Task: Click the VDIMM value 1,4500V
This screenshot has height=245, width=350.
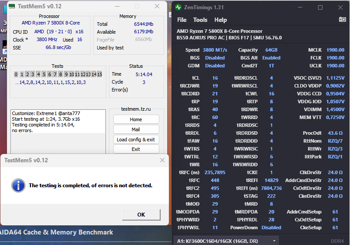Action: click(335, 109)
